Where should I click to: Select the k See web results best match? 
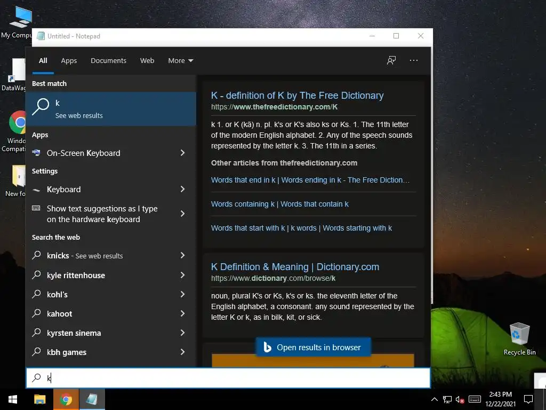click(111, 109)
